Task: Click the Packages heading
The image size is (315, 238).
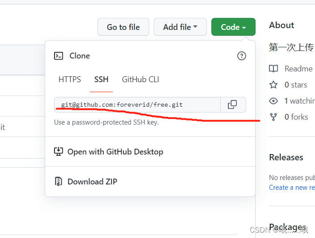Action: click(288, 227)
